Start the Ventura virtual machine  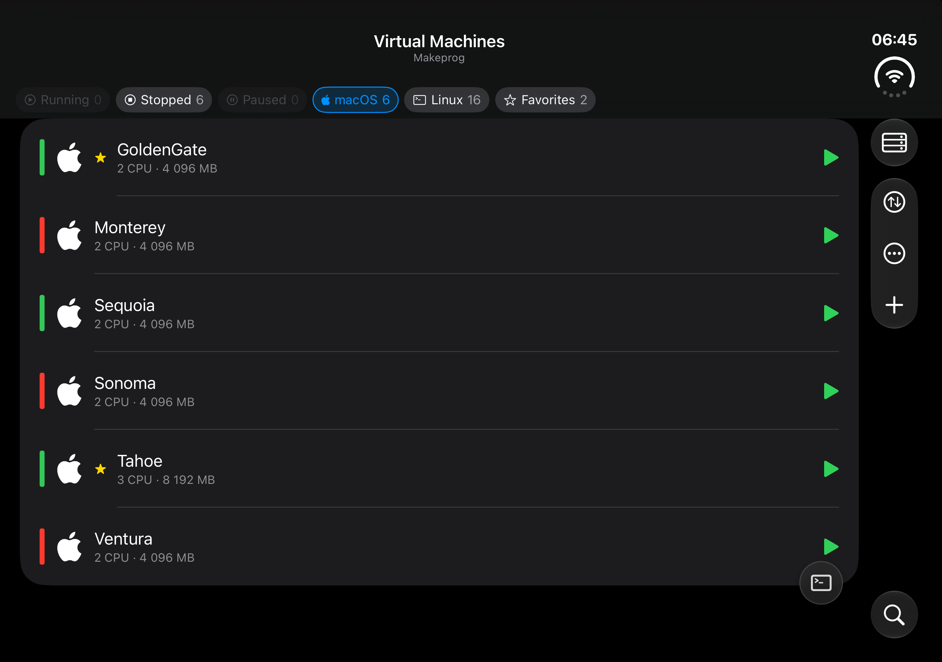831,547
